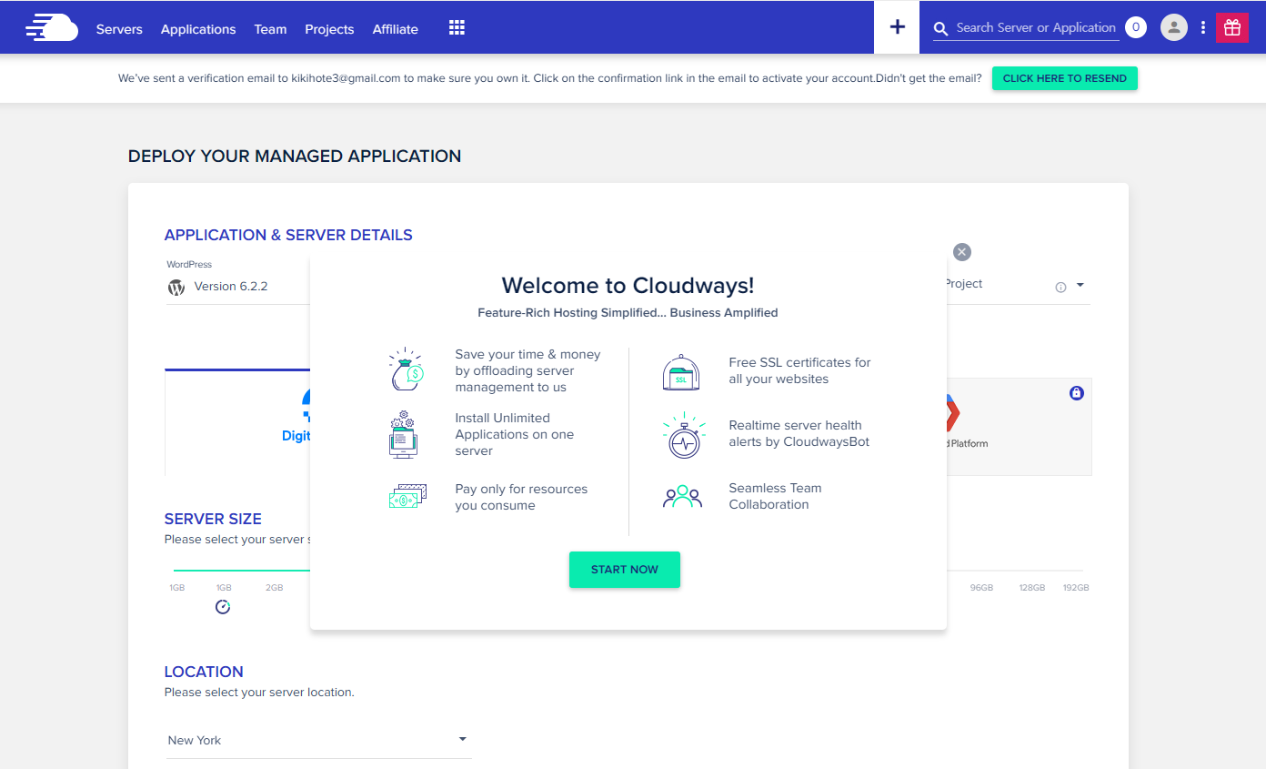The image size is (1266, 769).
Task: Open the Projects menu
Action: click(329, 29)
